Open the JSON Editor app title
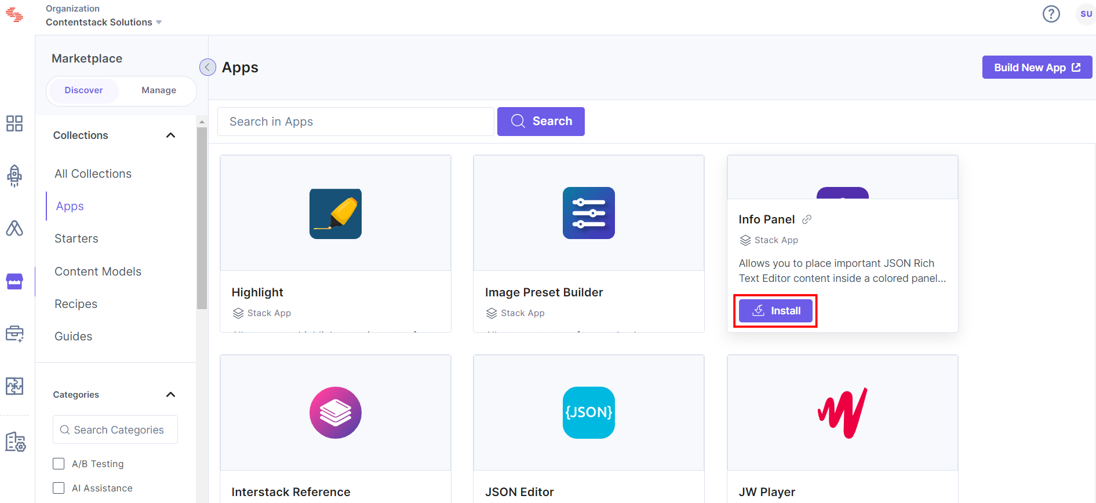Image resolution: width=1096 pixels, height=503 pixels. click(x=519, y=492)
